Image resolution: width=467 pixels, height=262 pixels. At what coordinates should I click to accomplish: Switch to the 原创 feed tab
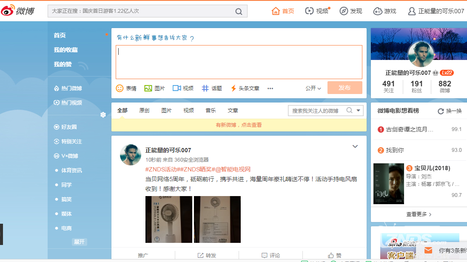click(x=144, y=111)
